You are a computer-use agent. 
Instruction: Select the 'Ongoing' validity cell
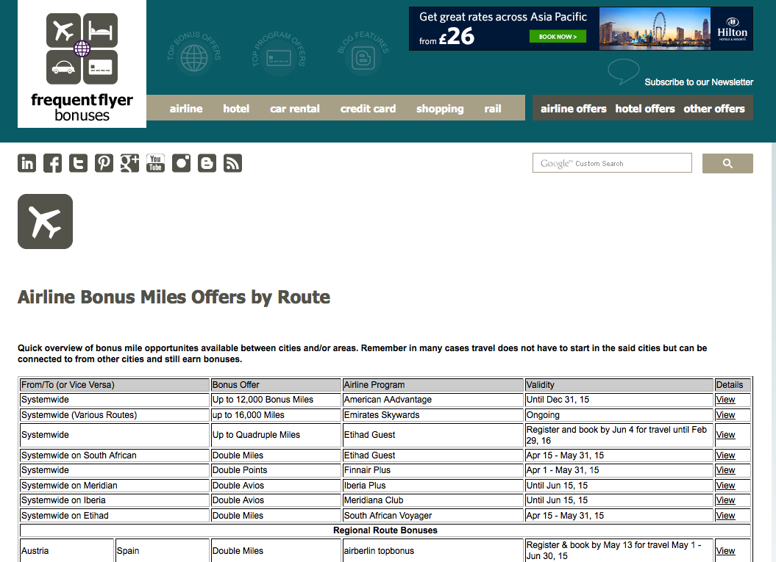point(619,414)
